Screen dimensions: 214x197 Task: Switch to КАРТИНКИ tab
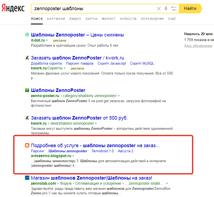click(56, 19)
